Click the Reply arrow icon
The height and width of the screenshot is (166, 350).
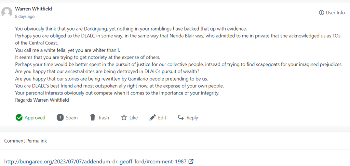pos(181,118)
